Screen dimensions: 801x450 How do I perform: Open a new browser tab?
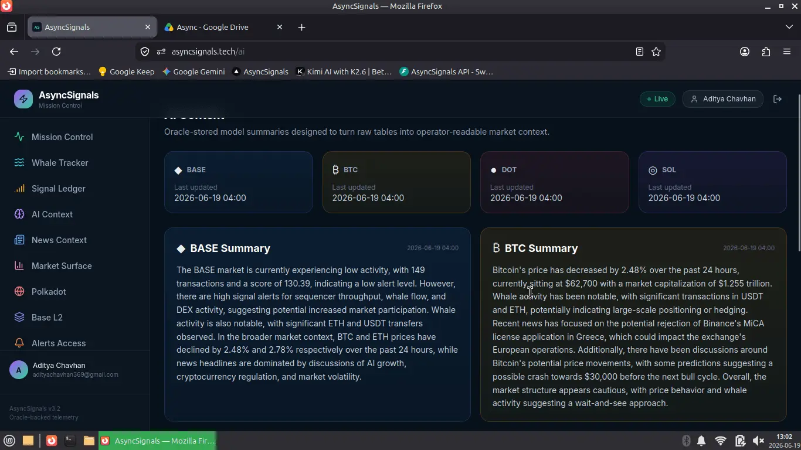pyautogui.click(x=301, y=27)
